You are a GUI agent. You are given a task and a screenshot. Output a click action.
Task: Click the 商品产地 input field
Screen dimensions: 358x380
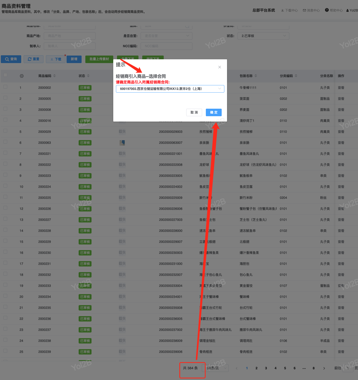coord(70,36)
